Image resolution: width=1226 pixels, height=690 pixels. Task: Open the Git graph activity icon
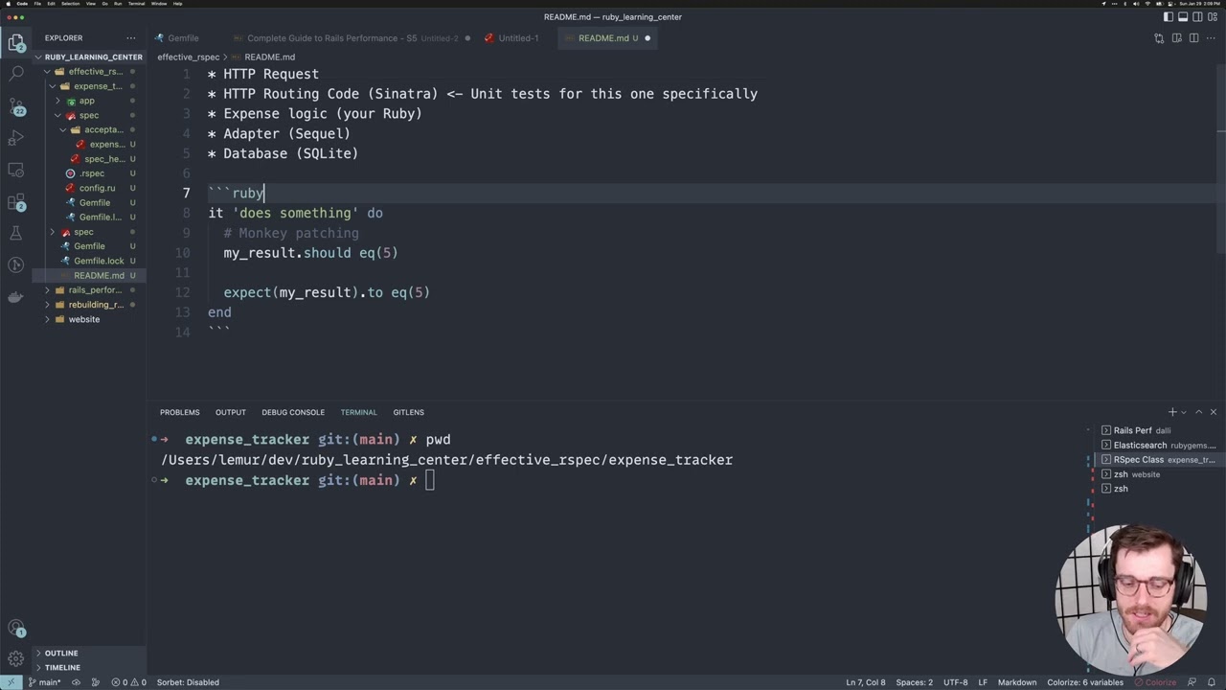click(15, 265)
